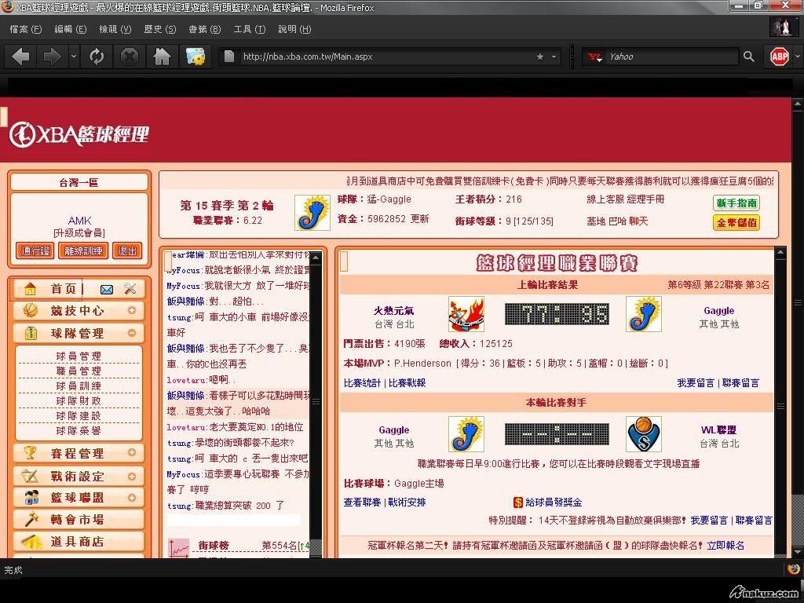This screenshot has height=603, width=804.
Task: Click the search magnifier icon
Action: click(749, 57)
